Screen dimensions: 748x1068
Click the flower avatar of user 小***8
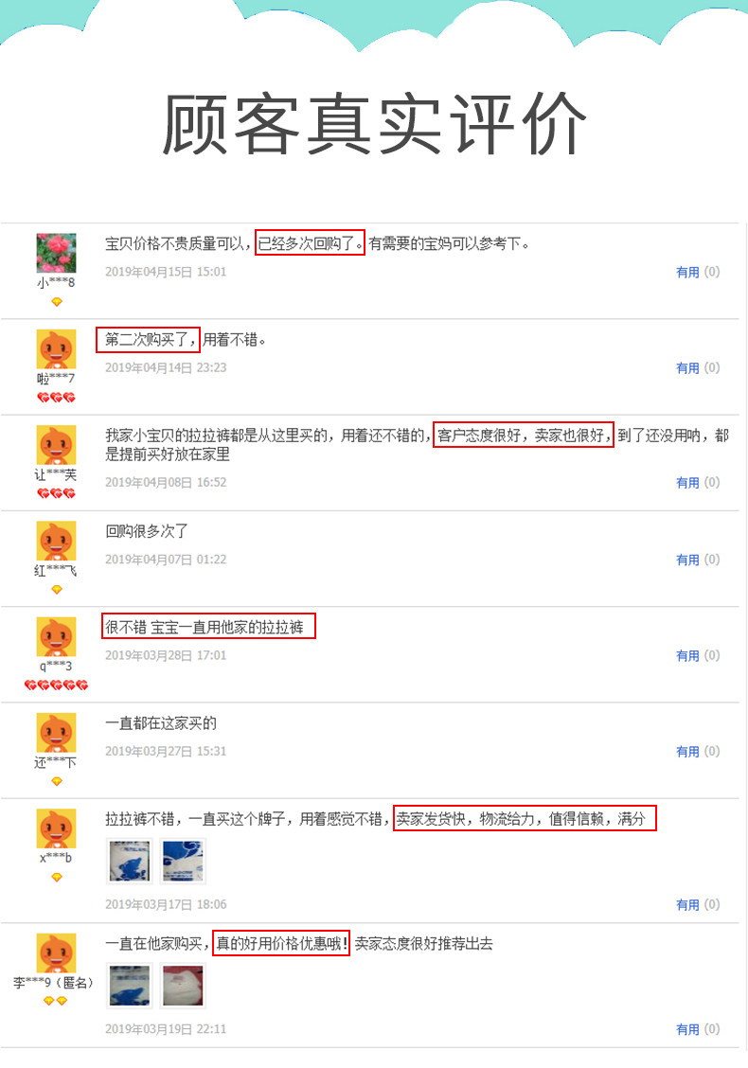click(x=56, y=253)
